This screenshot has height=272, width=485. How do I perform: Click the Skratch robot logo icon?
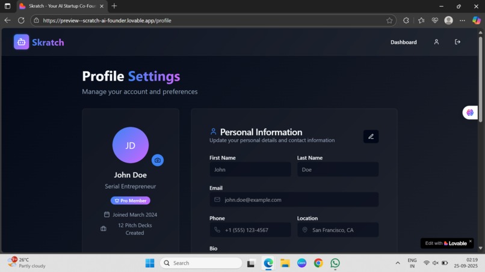pos(21,42)
